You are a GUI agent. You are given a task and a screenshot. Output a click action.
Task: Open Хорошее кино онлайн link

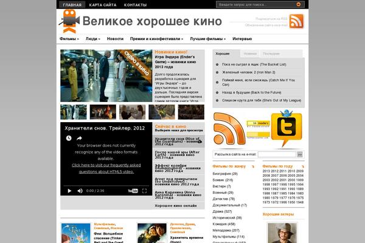click(x=176, y=206)
